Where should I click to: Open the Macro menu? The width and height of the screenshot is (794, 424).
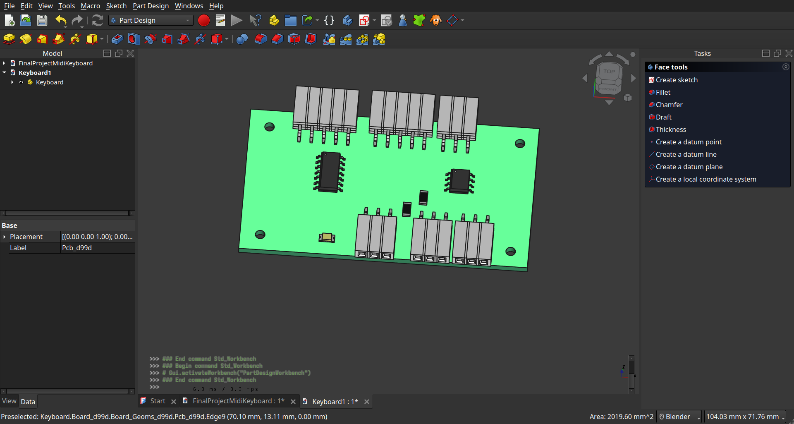click(x=90, y=6)
